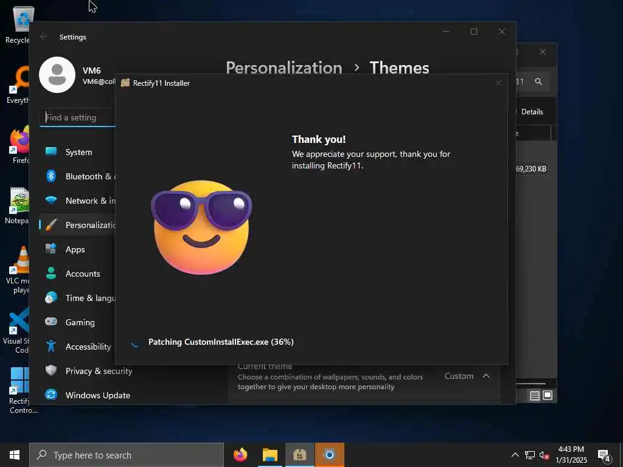This screenshot has height=467, width=623.
Task: Close the Settings window
Action: tap(502, 32)
